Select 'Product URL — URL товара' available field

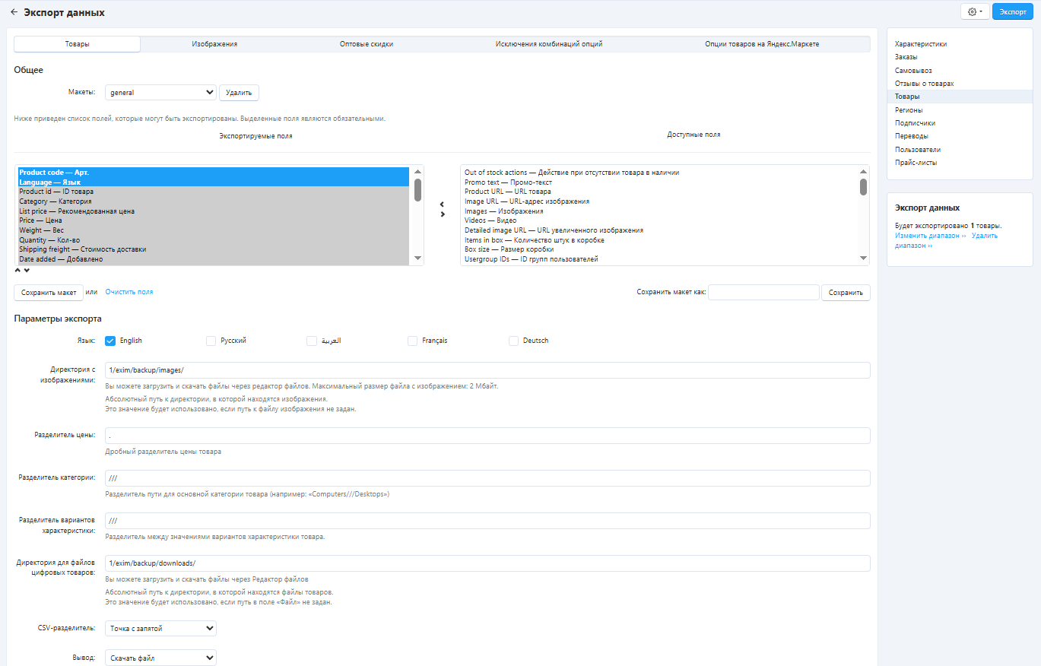pyautogui.click(x=659, y=192)
